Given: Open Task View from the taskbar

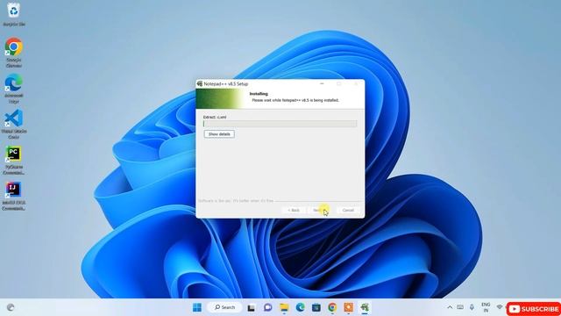Looking at the screenshot, I should (252, 307).
